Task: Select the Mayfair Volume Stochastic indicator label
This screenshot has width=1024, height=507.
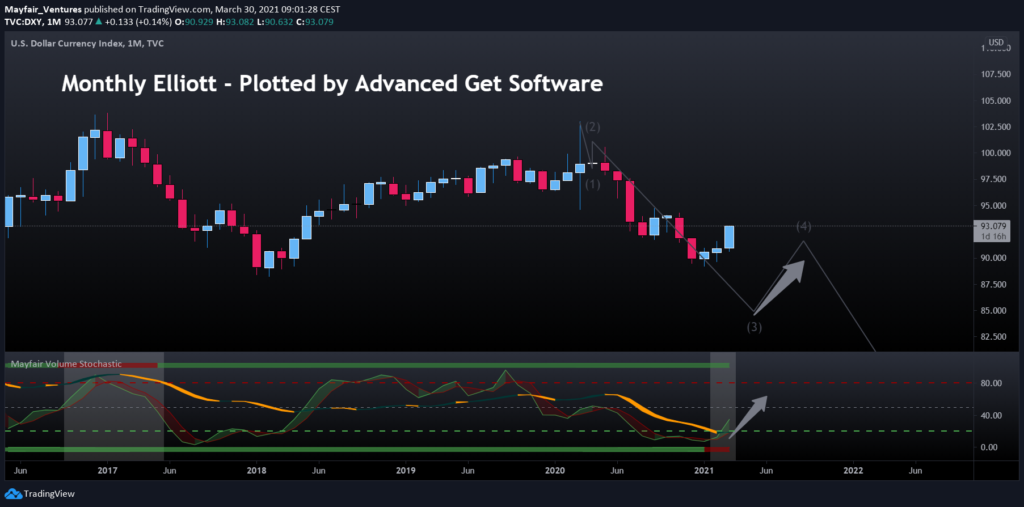Action: pos(66,364)
